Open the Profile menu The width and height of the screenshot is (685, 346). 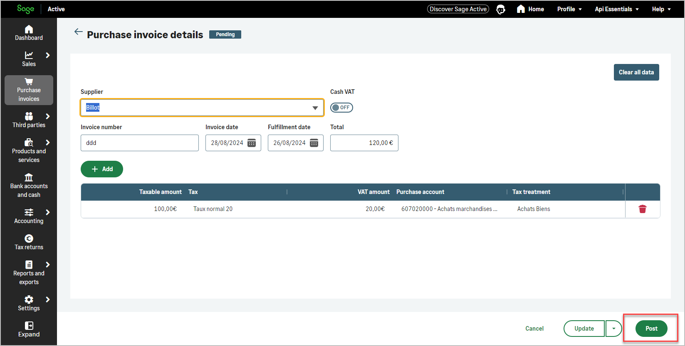click(x=569, y=9)
